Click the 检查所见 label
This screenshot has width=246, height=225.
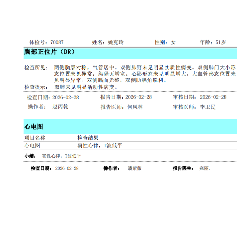coord(36,67)
